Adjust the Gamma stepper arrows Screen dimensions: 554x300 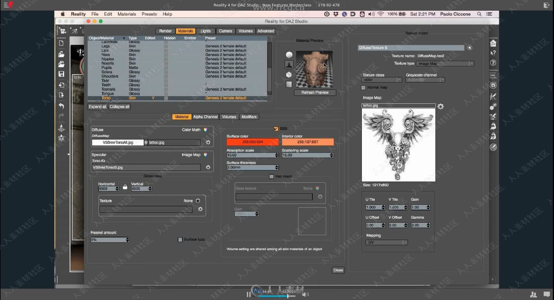428,225
